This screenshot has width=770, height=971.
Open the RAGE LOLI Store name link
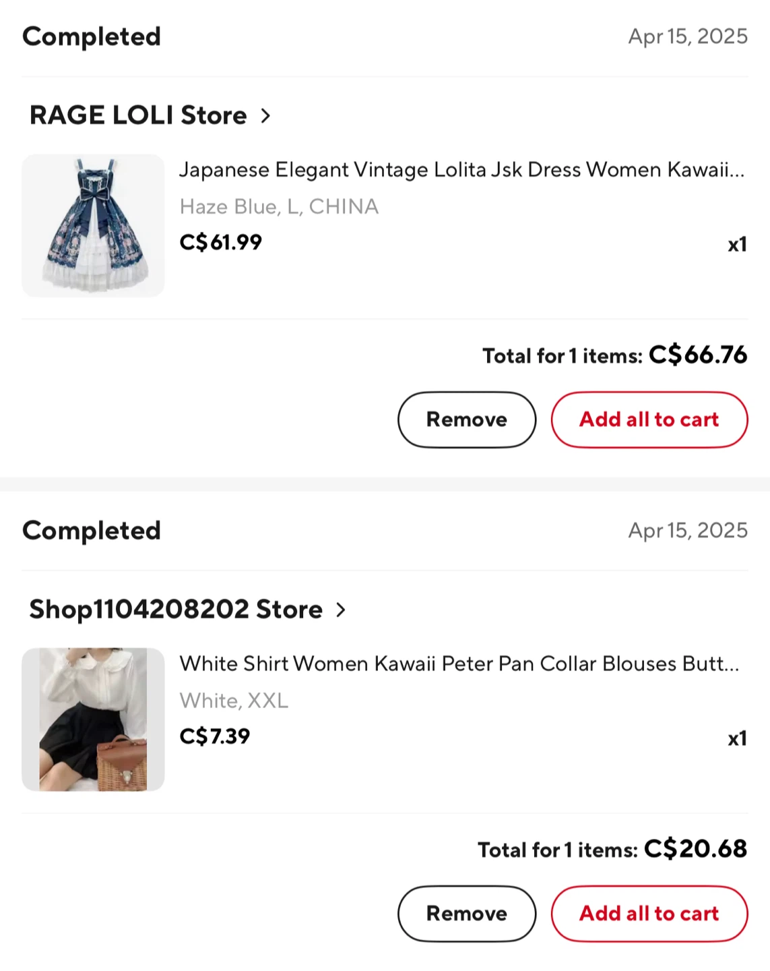[x=138, y=115]
